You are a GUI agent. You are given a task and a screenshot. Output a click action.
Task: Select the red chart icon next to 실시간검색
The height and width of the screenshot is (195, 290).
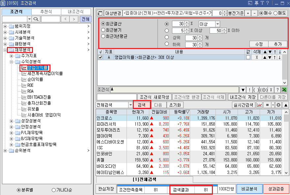click(x=259, y=105)
